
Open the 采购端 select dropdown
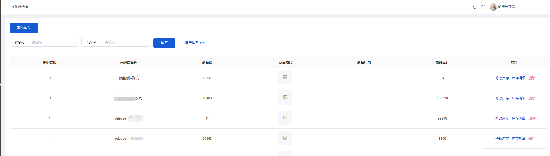click(53, 42)
